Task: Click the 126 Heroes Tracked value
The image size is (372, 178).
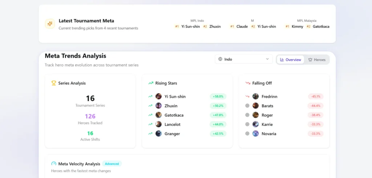Action: point(90,116)
